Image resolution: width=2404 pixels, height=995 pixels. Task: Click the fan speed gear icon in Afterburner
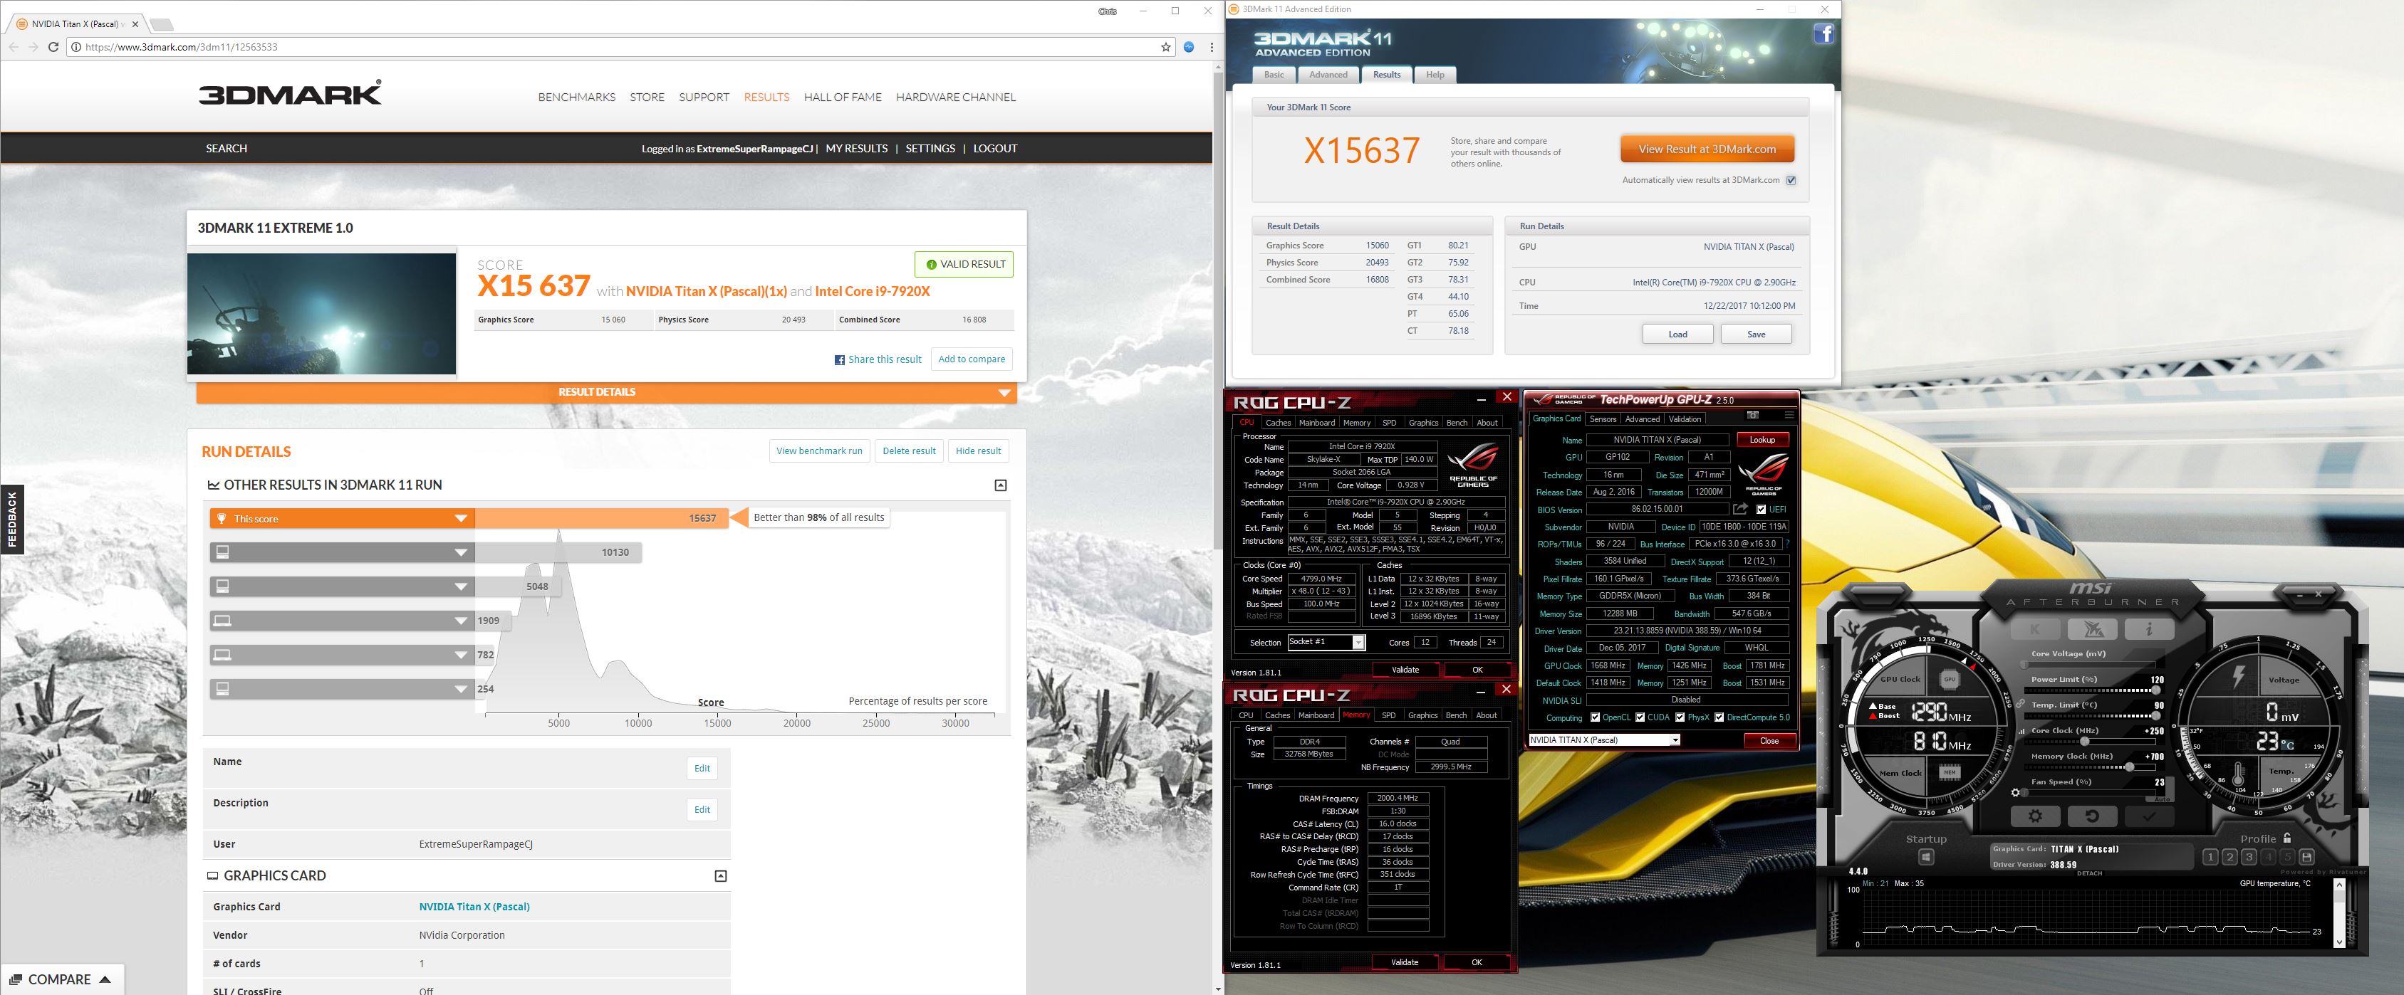(x=2016, y=793)
